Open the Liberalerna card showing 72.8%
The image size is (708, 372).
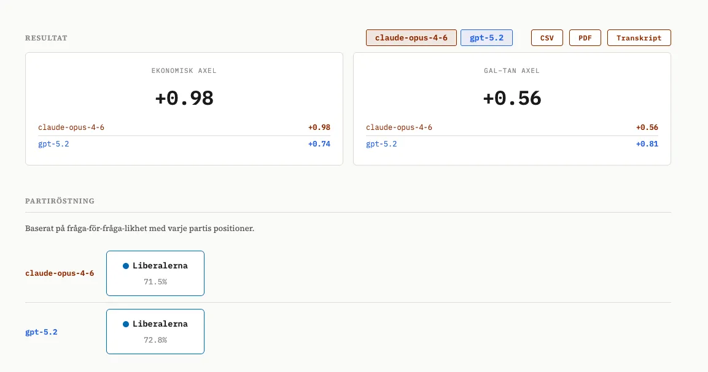tap(155, 332)
